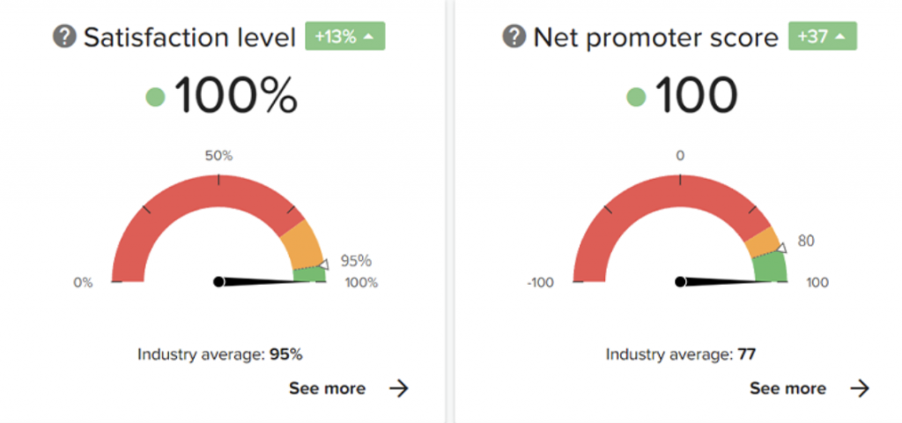This screenshot has height=423, width=902.
Task: Click the 95% benchmark triangle on satisfaction gauge
Action: click(x=323, y=263)
